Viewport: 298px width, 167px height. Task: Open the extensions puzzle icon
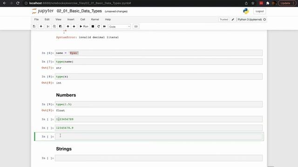[268, 3]
